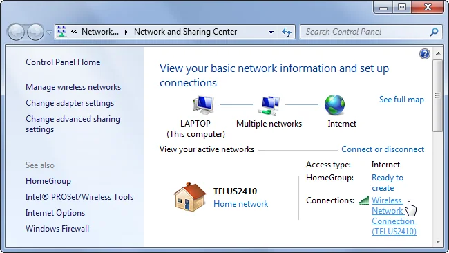Click See full map link
Screen dimensions: 449x253
point(401,100)
